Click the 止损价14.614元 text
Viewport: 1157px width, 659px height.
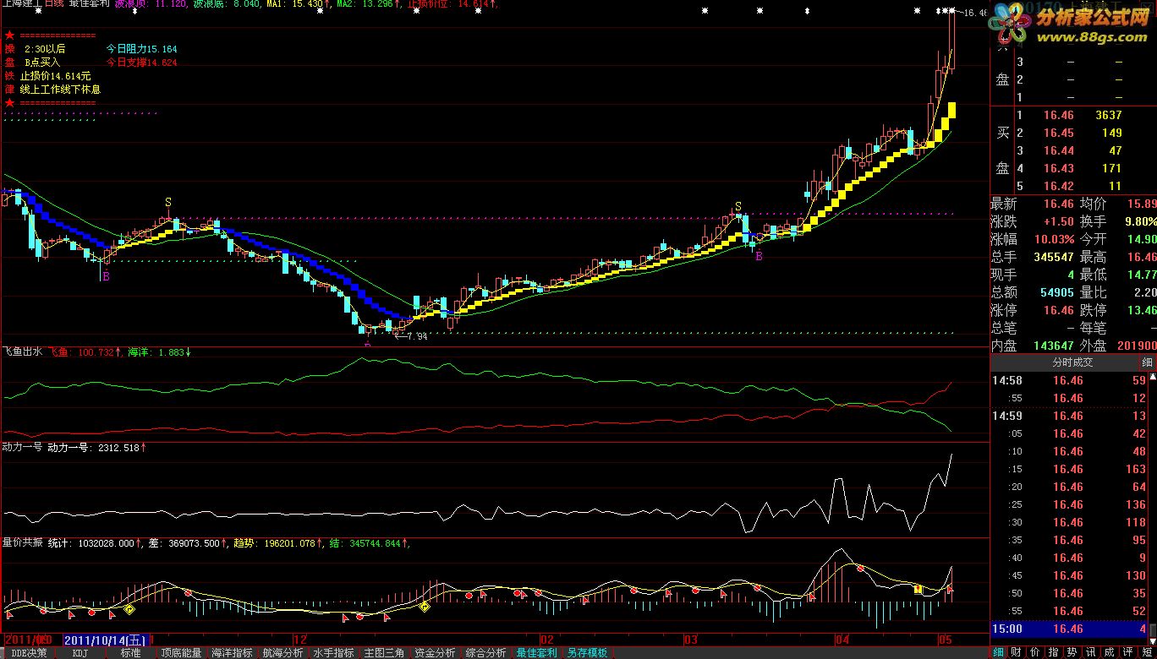pos(55,75)
